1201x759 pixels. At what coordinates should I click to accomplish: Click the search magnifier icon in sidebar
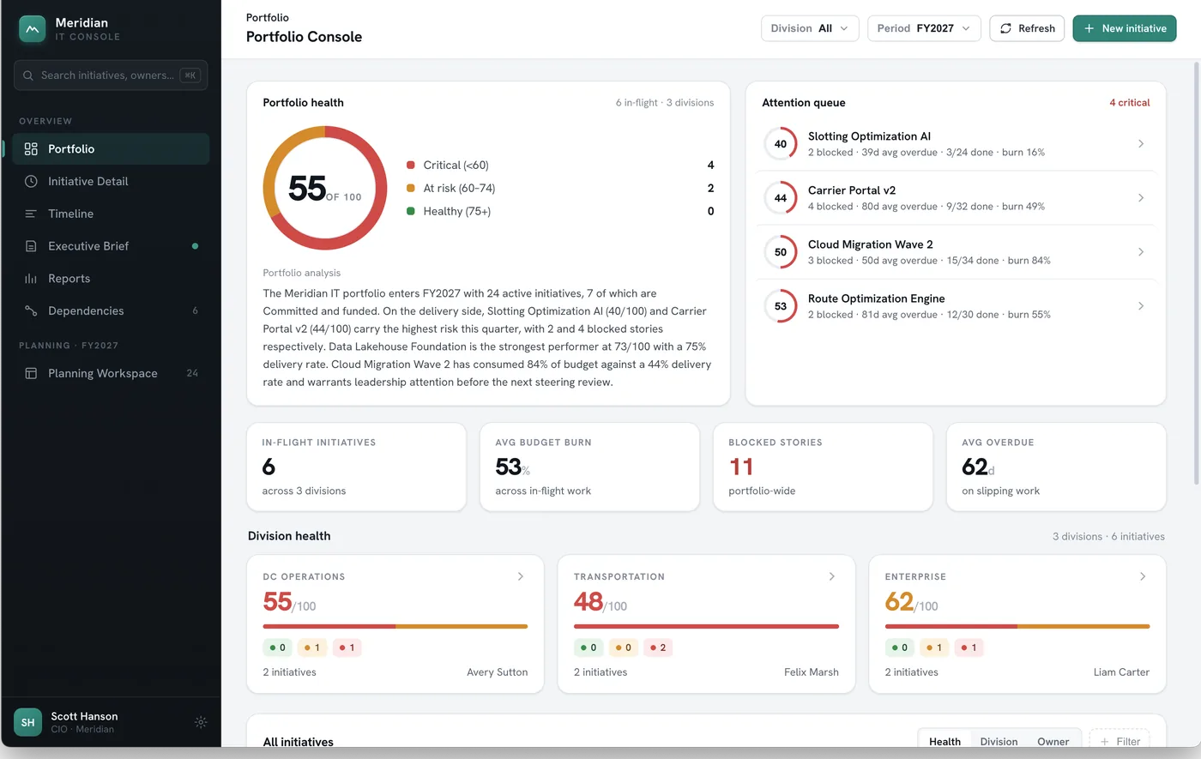(x=29, y=75)
